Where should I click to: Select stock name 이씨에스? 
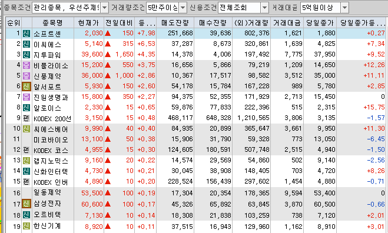click(47, 44)
